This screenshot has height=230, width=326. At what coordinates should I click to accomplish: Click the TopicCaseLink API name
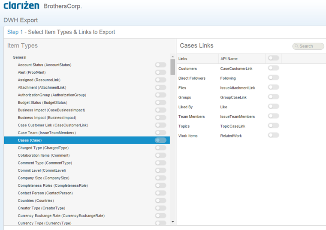pyautogui.click(x=232, y=126)
